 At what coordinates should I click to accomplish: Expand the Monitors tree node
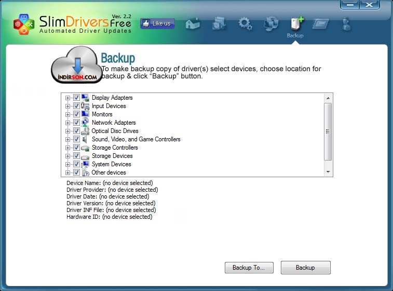coord(67,114)
